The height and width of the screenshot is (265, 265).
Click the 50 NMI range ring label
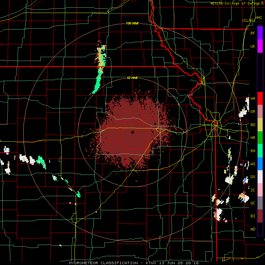coord(132,78)
